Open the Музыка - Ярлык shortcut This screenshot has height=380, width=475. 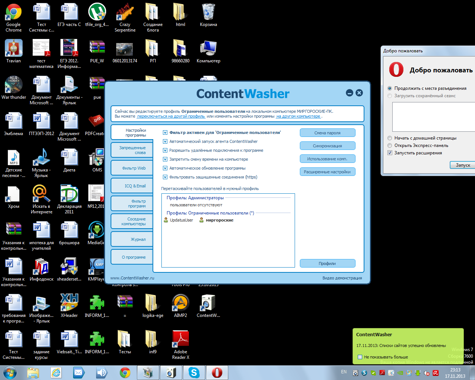click(42, 163)
